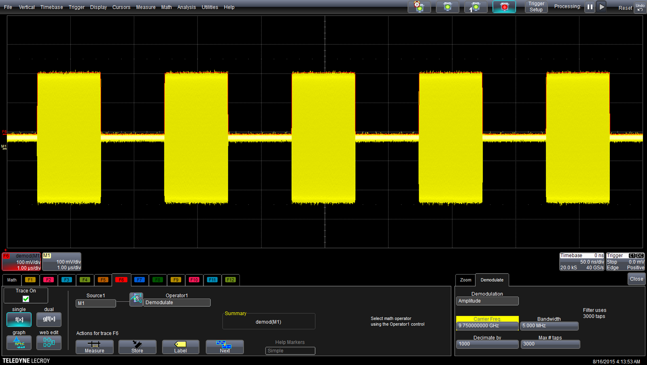This screenshot has height=365, width=647.
Task: Switch to the F4 tab
Action: [85, 280]
